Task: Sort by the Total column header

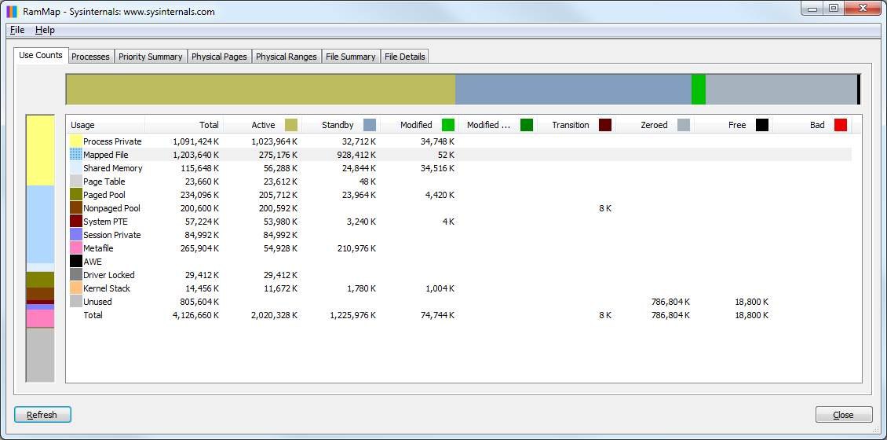Action: tap(184, 125)
